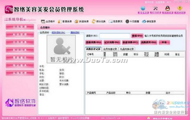Click the www.jifensoft.com status bar text
190x120 pixels.
tap(111, 118)
